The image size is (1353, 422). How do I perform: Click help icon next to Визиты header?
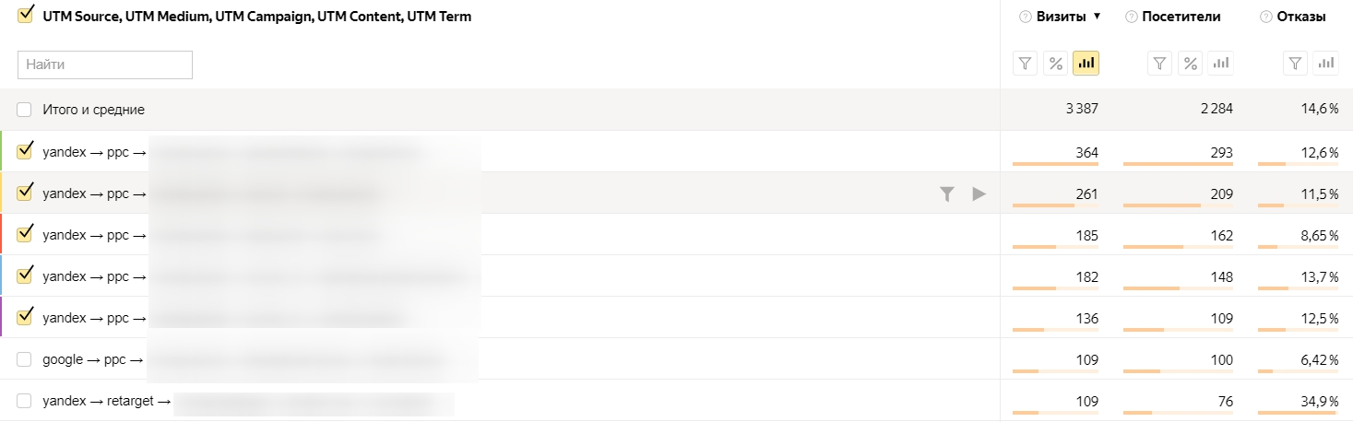coord(1025,17)
